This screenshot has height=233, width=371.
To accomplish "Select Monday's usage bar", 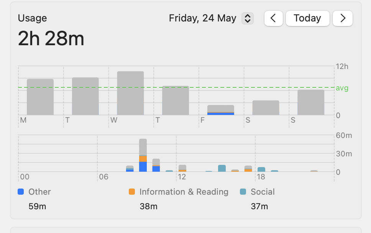I will (40, 97).
